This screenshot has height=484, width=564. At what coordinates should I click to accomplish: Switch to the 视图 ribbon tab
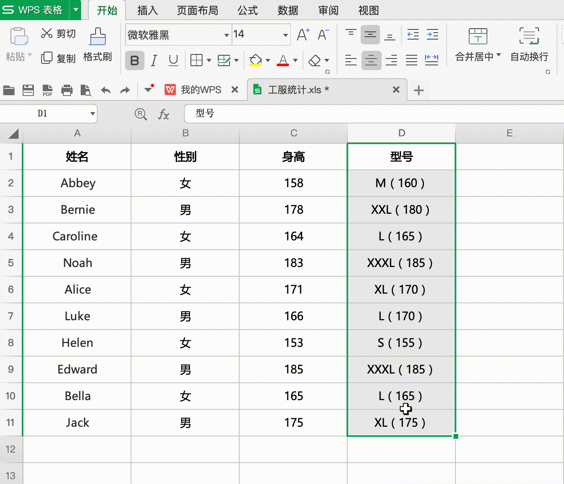pyautogui.click(x=369, y=10)
